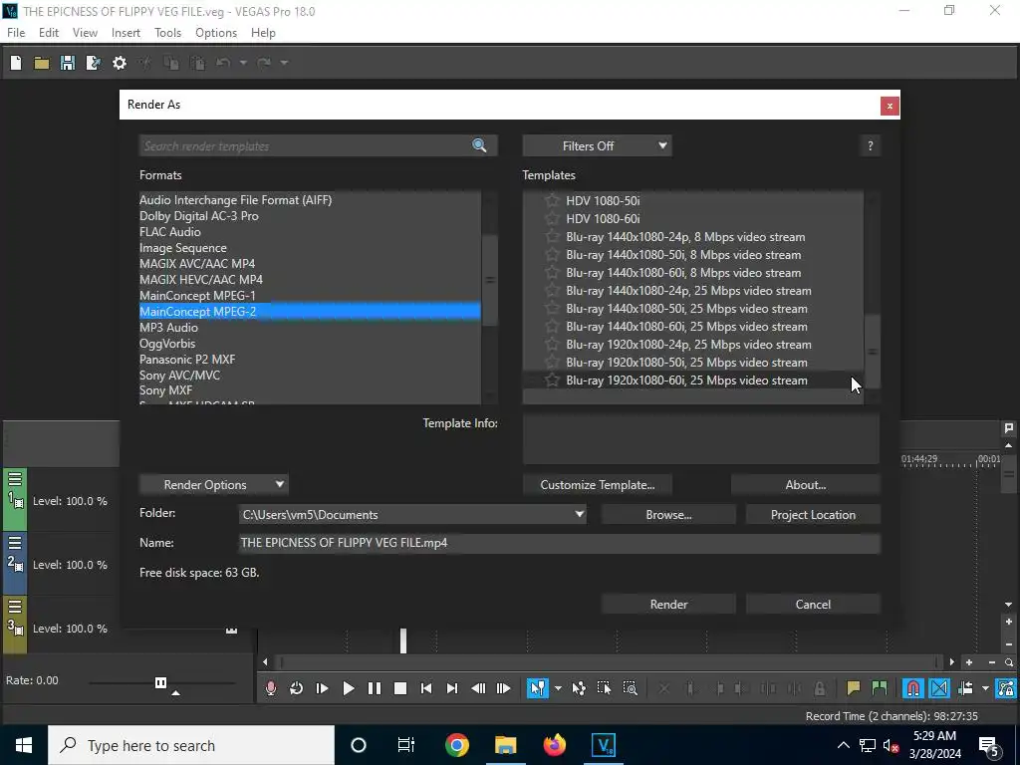Star Blu-ray 1920x1080-24p, 25 Mbps template

552,344
